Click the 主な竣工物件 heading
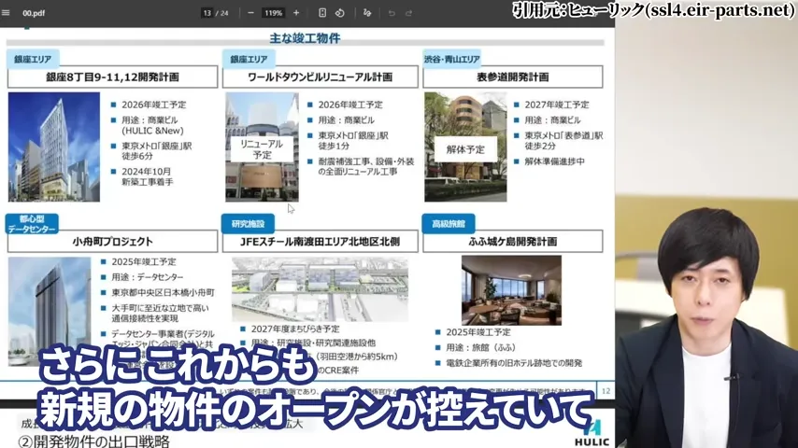 tap(305, 38)
